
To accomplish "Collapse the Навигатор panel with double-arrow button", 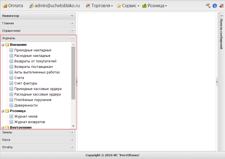I will 72,16.
